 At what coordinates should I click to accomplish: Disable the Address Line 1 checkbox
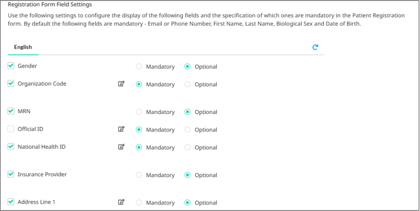coord(11,202)
